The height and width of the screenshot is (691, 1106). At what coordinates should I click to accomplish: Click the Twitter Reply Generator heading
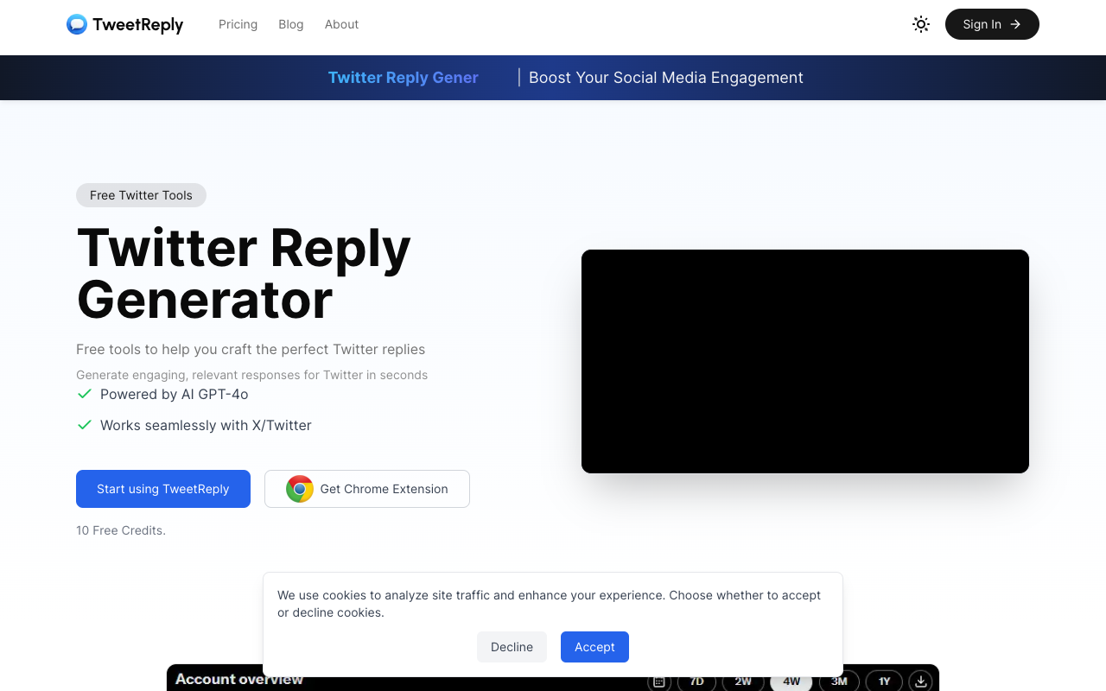244,273
